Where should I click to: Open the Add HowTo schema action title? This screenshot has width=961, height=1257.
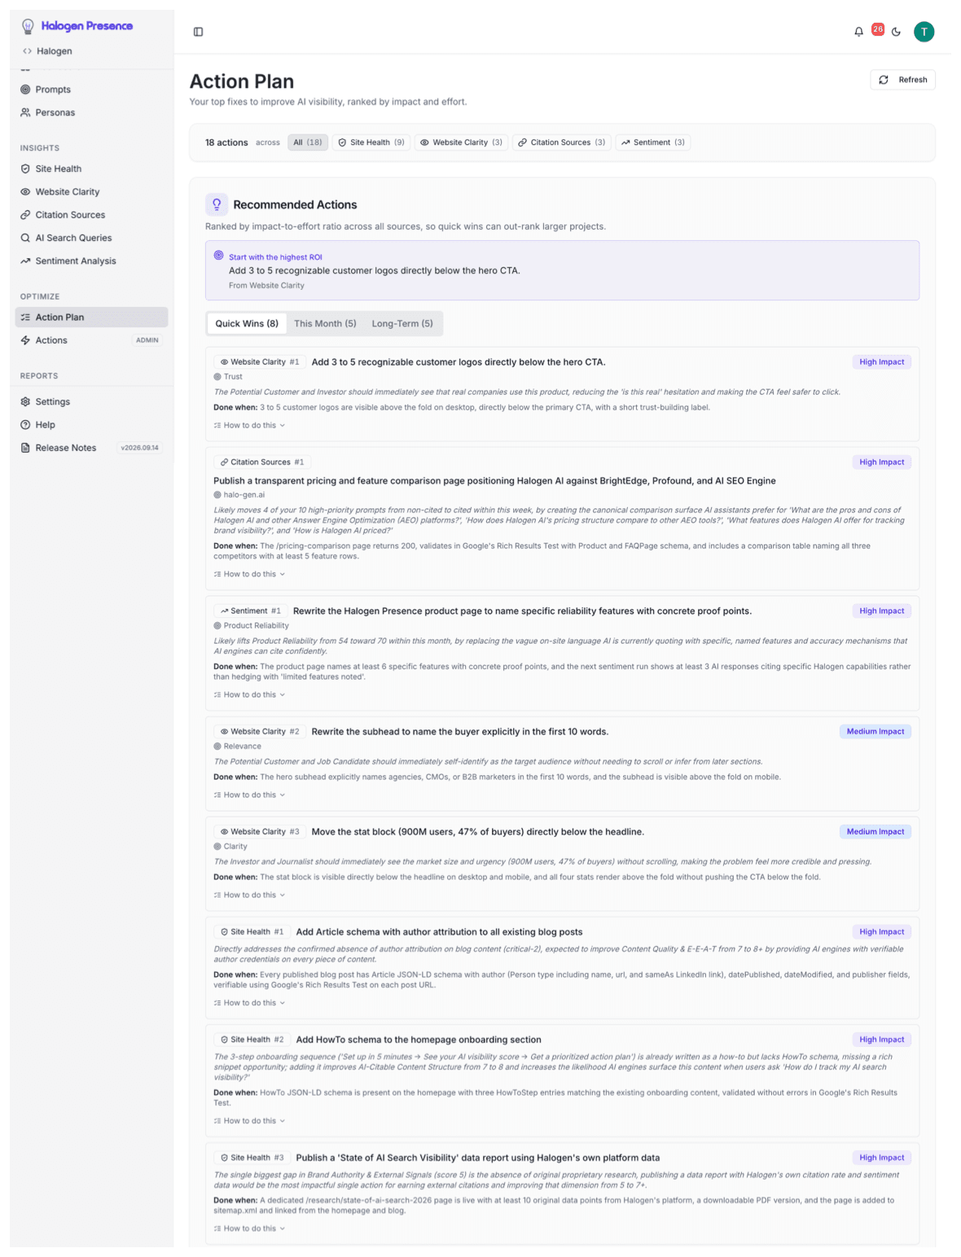click(x=419, y=1040)
